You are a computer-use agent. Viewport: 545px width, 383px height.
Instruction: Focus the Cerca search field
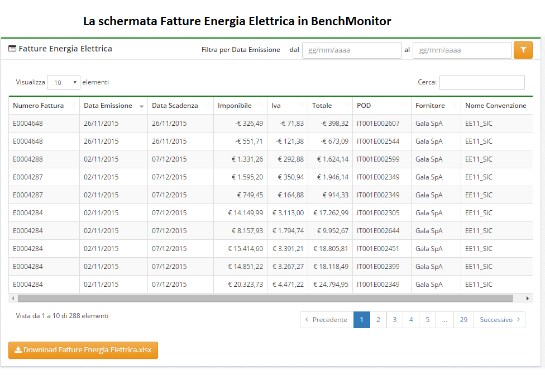[x=482, y=82]
